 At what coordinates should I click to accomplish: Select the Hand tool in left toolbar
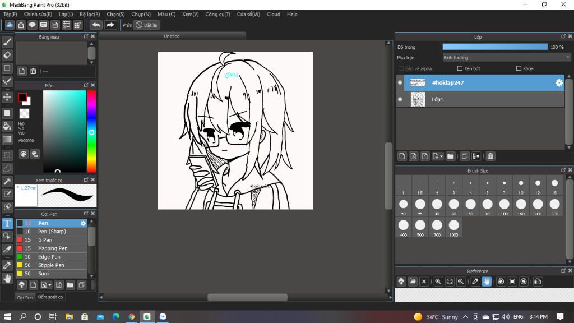[7, 279]
